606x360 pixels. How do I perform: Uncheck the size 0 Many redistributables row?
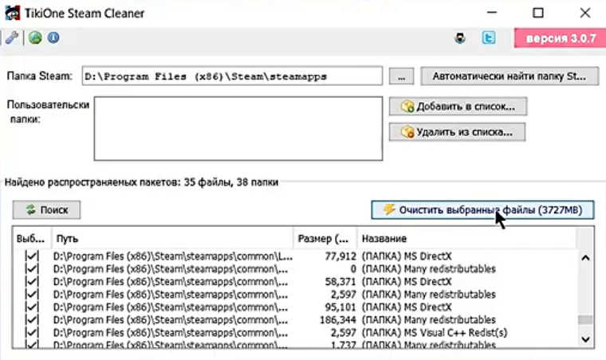click(x=32, y=269)
